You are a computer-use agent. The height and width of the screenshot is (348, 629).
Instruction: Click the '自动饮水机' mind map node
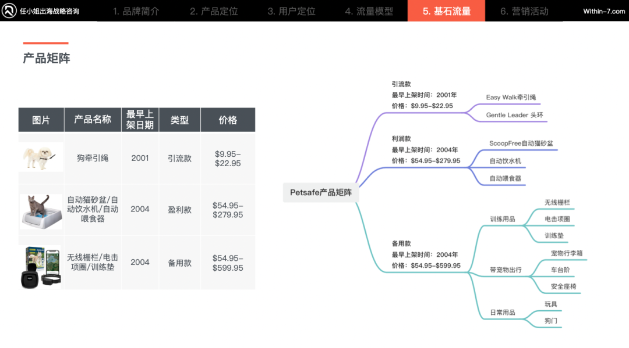(x=505, y=161)
